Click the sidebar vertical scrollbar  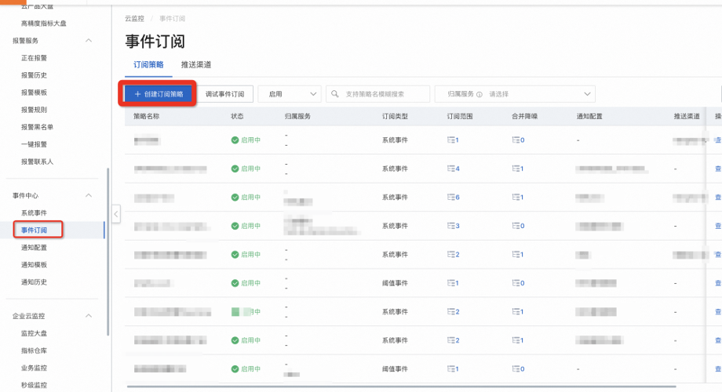click(108, 235)
